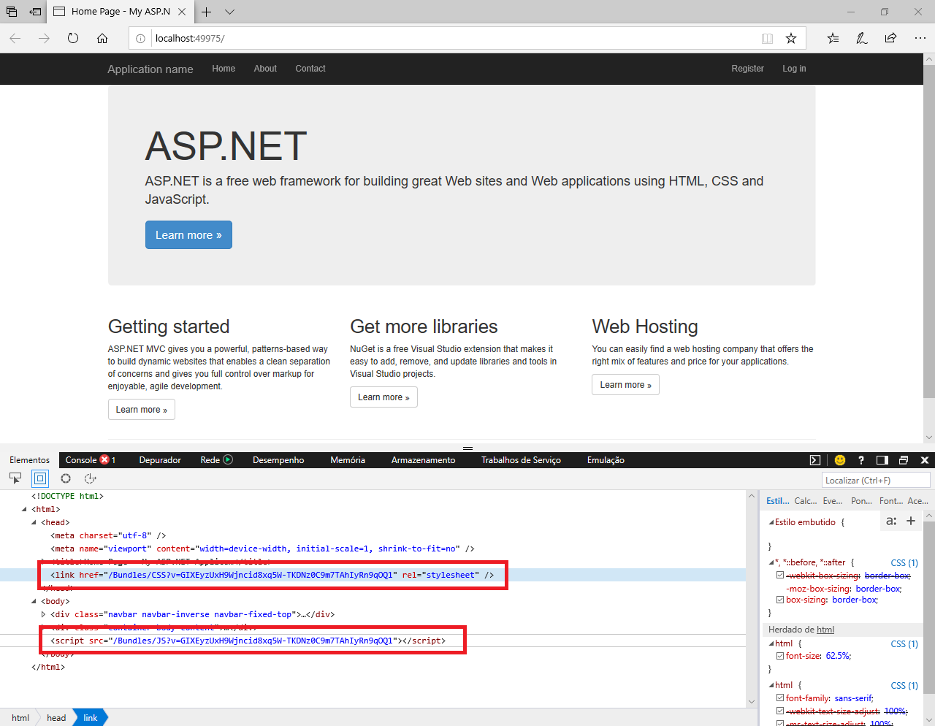Click the Localizar search field
Viewport: 935px width, 726px height.
coord(875,480)
